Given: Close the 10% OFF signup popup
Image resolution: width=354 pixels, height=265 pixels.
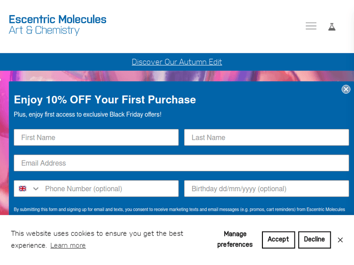Looking at the screenshot, I should click(346, 89).
